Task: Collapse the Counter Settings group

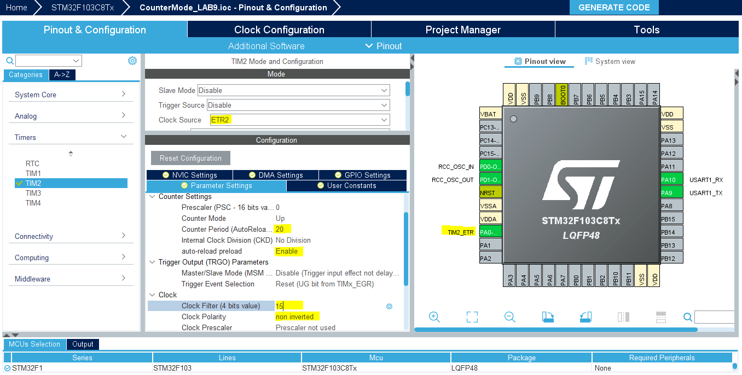Action: pyautogui.click(x=152, y=196)
